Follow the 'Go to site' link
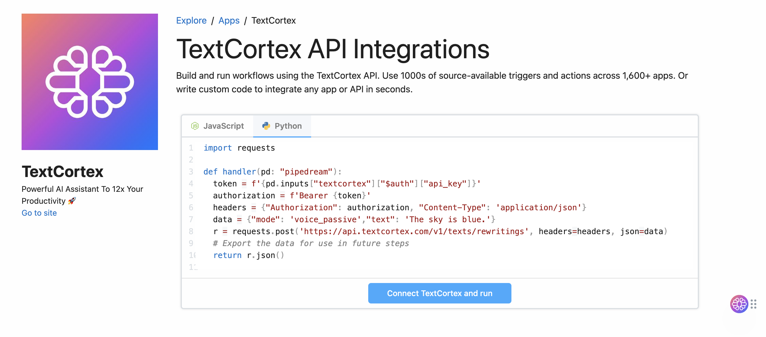Screen dimensions: 766x337 pyautogui.click(x=39, y=213)
